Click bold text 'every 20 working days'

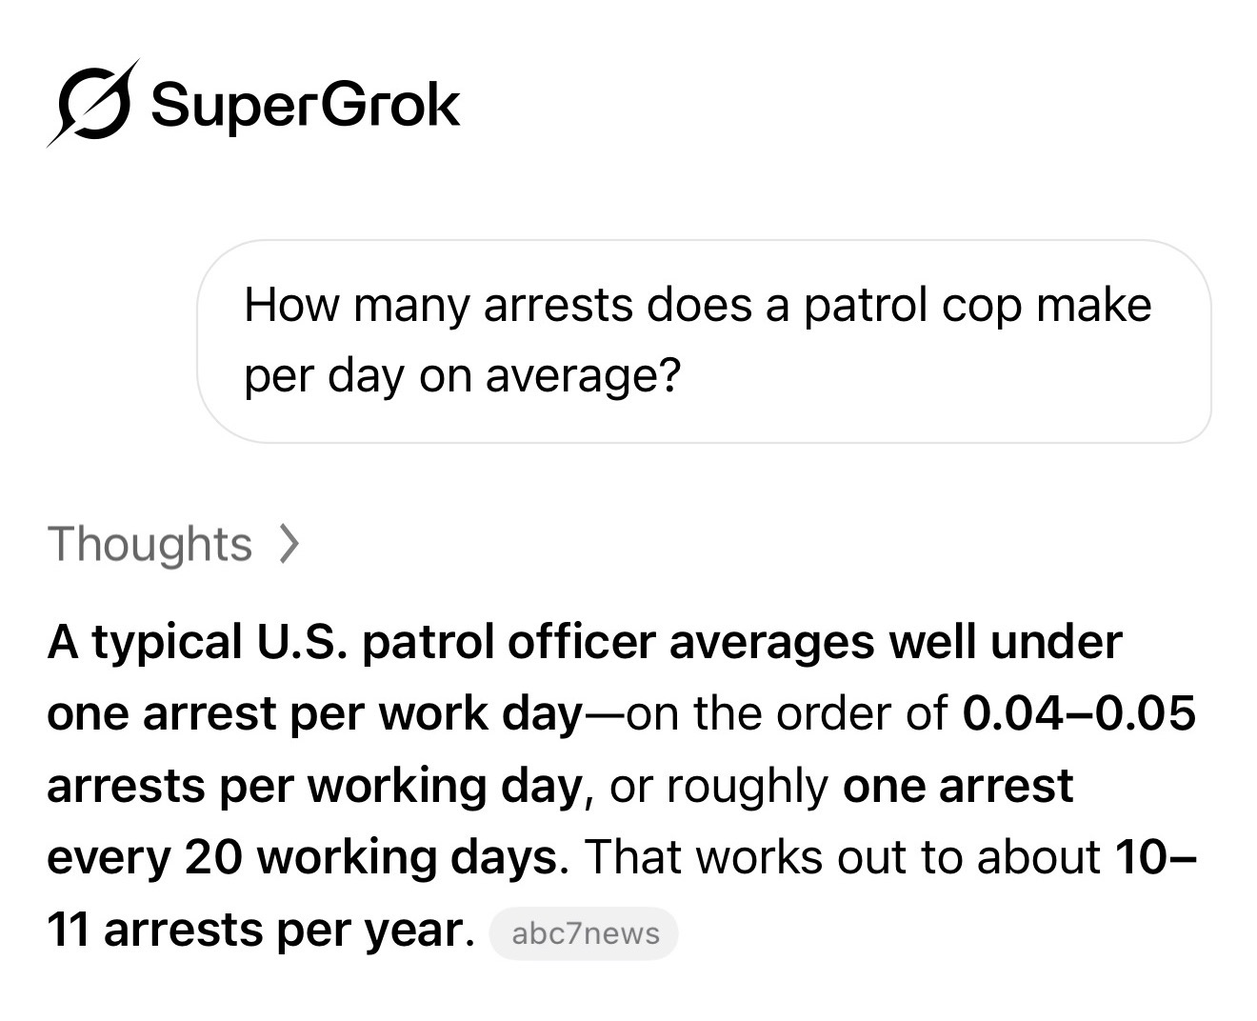pos(302,857)
